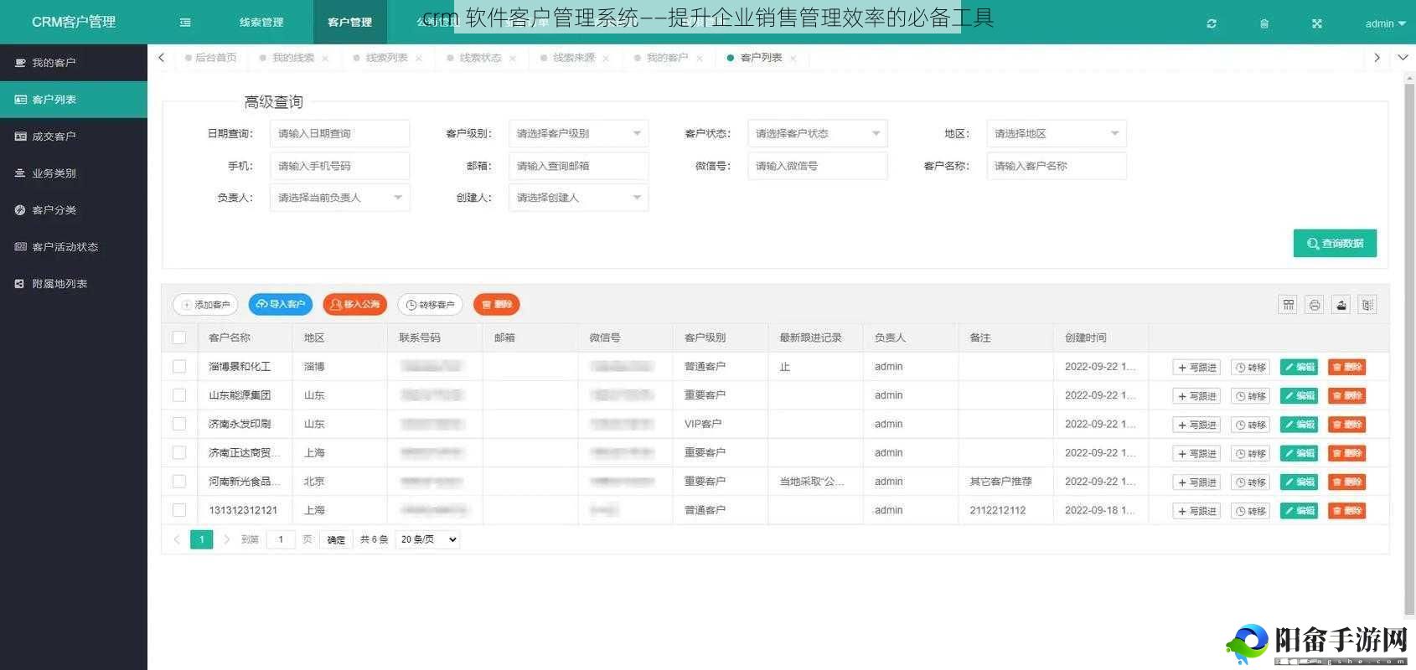Print the customer table
This screenshot has width=1416, height=670.
[x=1315, y=305]
